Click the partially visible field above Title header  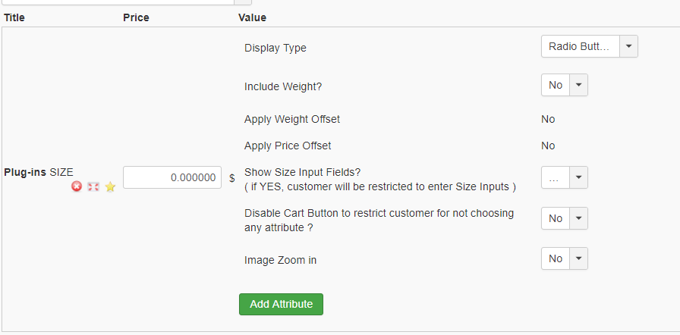point(118,2)
